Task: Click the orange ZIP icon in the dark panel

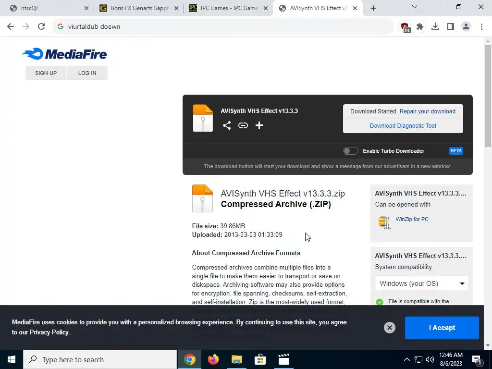Action: coord(203,118)
